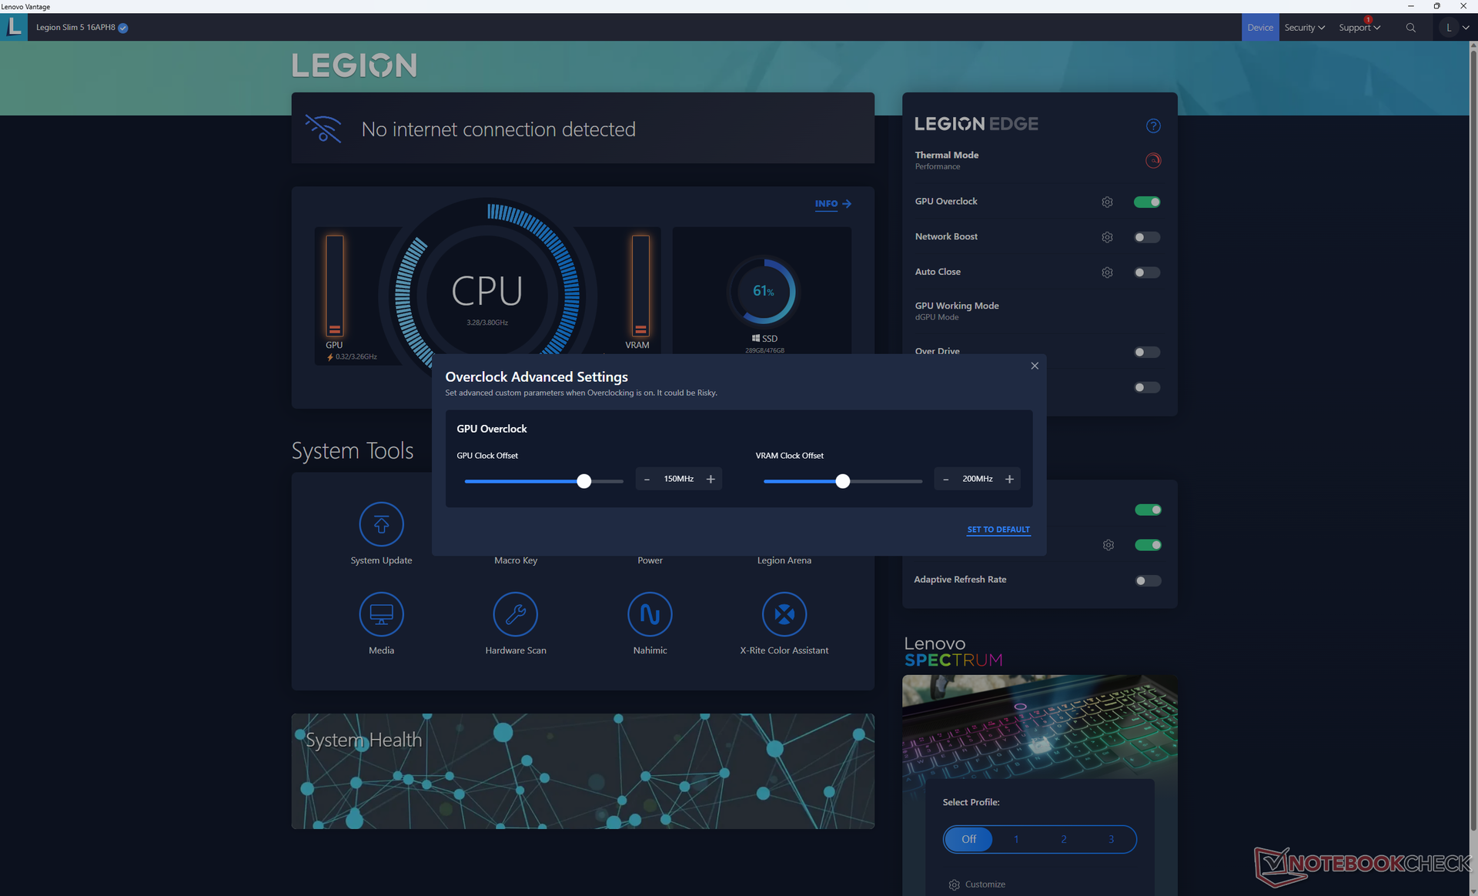The width and height of the screenshot is (1478, 896).
Task: Expand the Support dropdown menu
Action: (1359, 28)
